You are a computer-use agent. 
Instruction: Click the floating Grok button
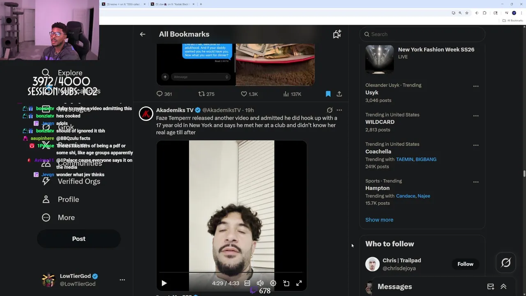tap(506, 263)
